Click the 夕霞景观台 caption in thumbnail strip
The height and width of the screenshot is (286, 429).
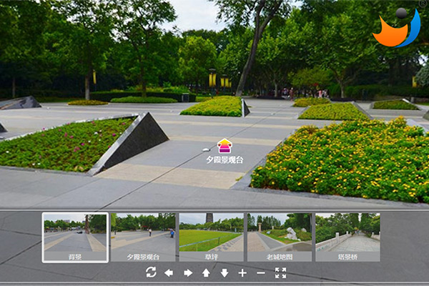(x=143, y=256)
